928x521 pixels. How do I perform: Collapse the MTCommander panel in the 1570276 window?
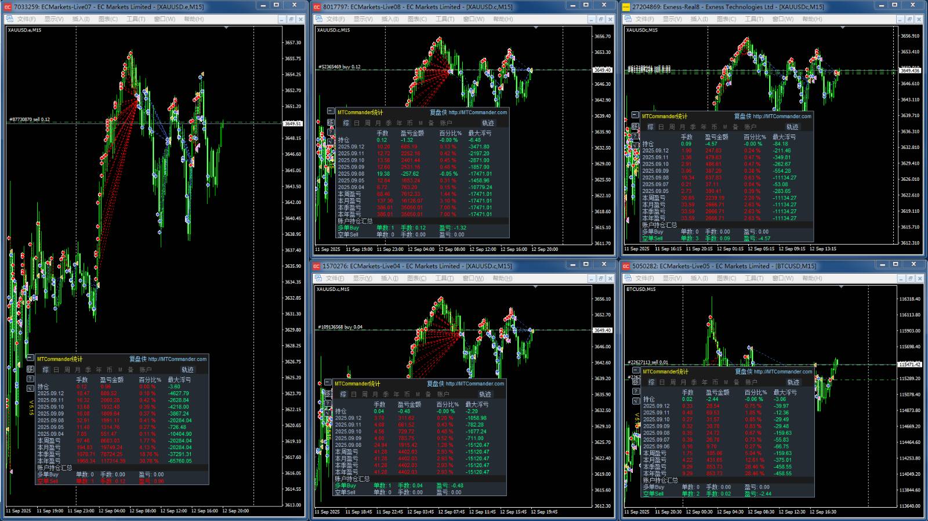pyautogui.click(x=328, y=383)
